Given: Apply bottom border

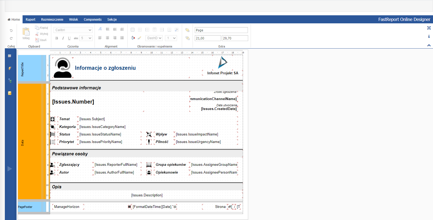Looking at the screenshot, I should pos(169,30).
